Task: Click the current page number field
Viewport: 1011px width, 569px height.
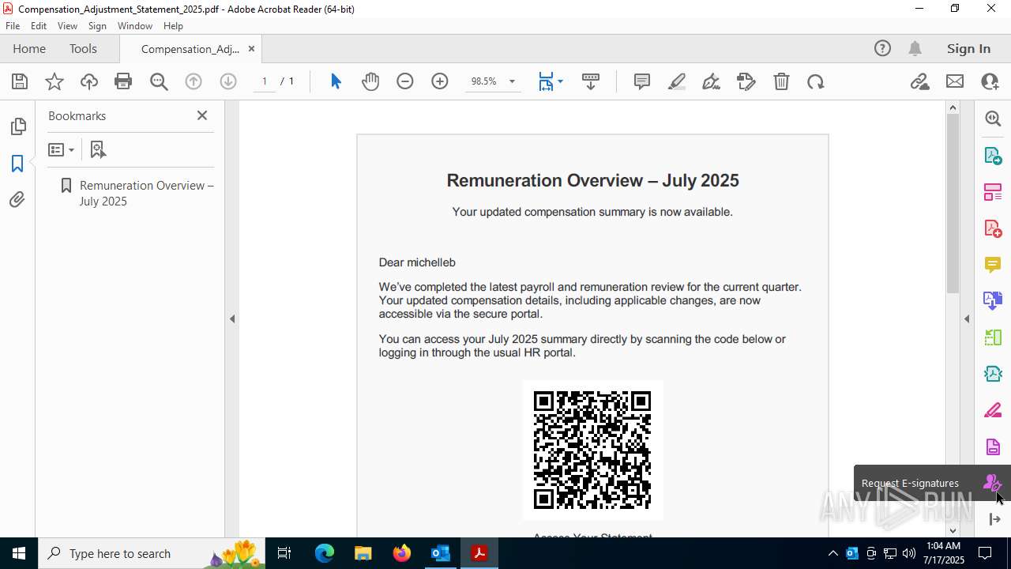Action: (x=265, y=81)
